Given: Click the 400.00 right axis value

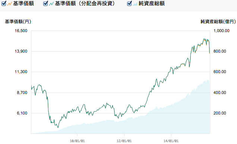Looking at the screenshot, I should 220,93.
